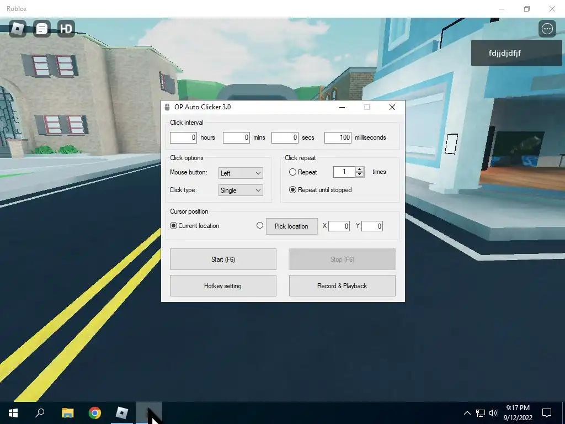This screenshot has width=565, height=424.
Task: Click the Stop (F6) button
Action: (x=342, y=259)
